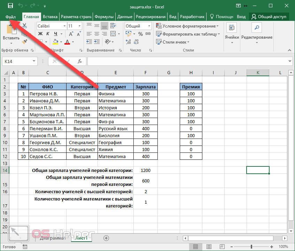The width and height of the screenshot is (295, 251).
Task: Switch to the Вставка tab
Action: pos(50,17)
